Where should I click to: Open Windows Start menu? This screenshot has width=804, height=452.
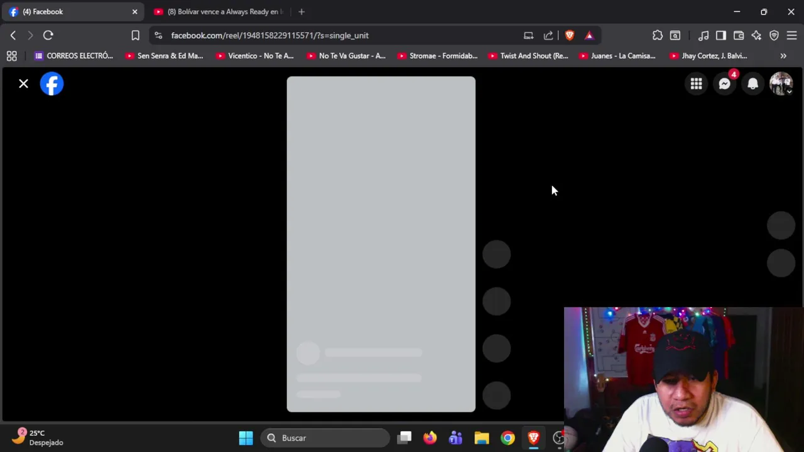[x=246, y=438]
